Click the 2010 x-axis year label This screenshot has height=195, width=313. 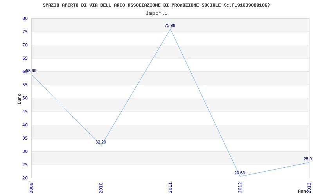tap(101, 188)
